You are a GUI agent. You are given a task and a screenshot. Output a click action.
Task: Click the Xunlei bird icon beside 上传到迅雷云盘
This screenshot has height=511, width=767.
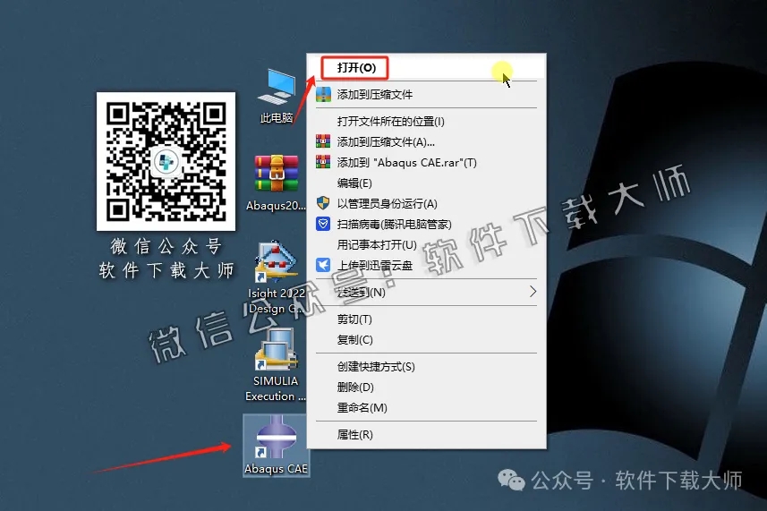(323, 265)
